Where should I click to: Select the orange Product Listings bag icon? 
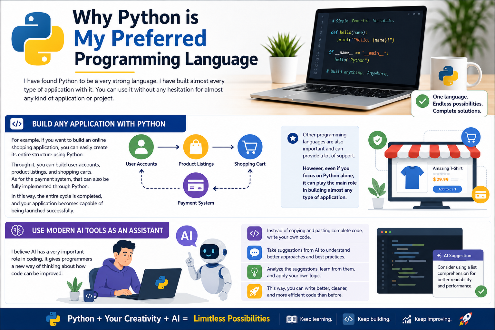pyautogui.click(x=196, y=147)
